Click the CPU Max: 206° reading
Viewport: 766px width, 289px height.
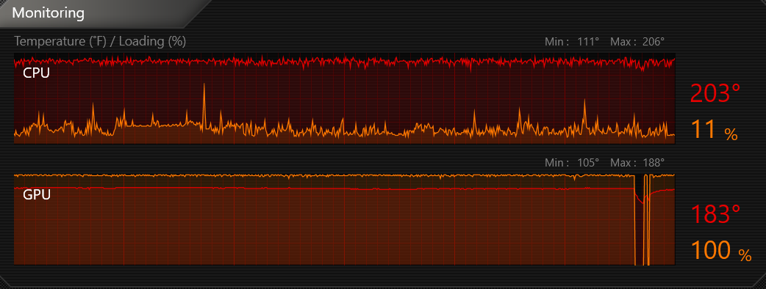[x=637, y=42]
